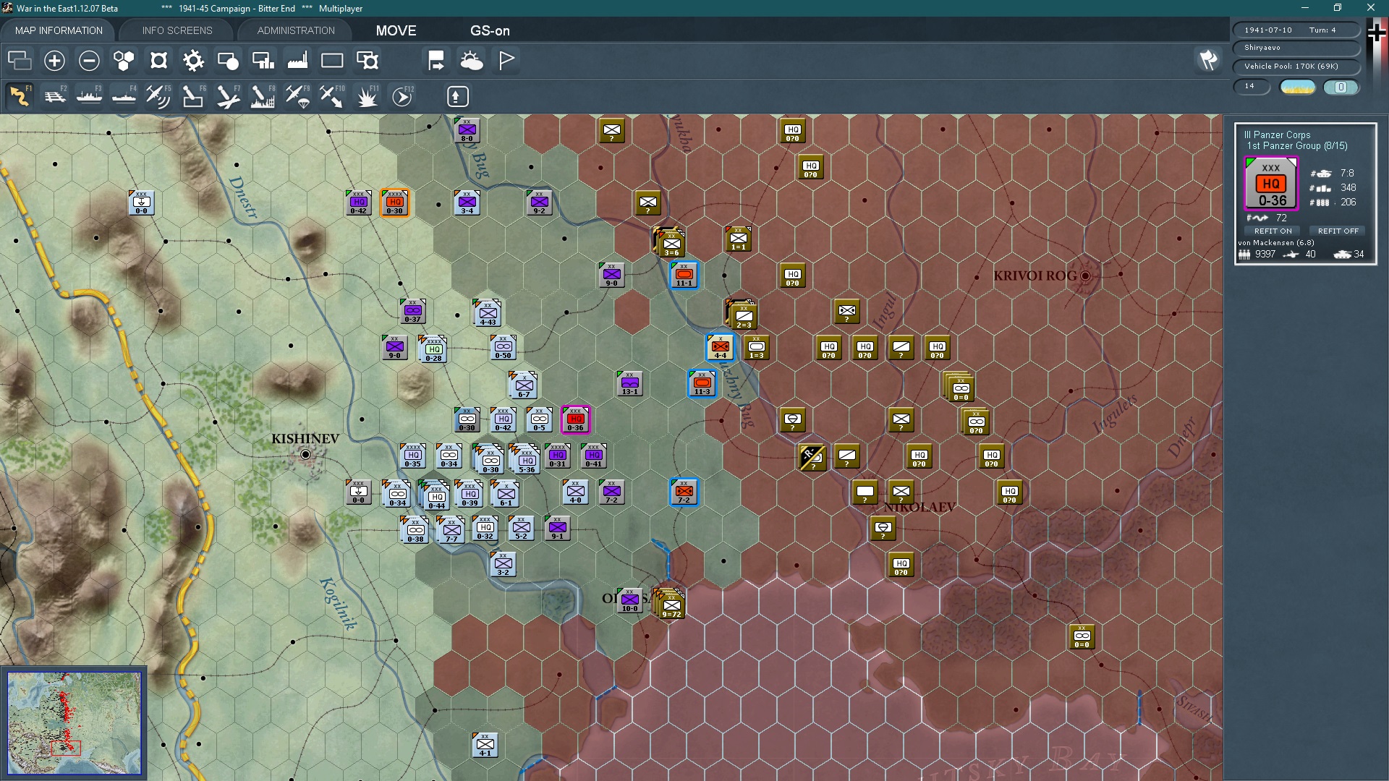Click the clear weather wheat field indicator
The width and height of the screenshot is (1389, 781).
tap(1297, 88)
